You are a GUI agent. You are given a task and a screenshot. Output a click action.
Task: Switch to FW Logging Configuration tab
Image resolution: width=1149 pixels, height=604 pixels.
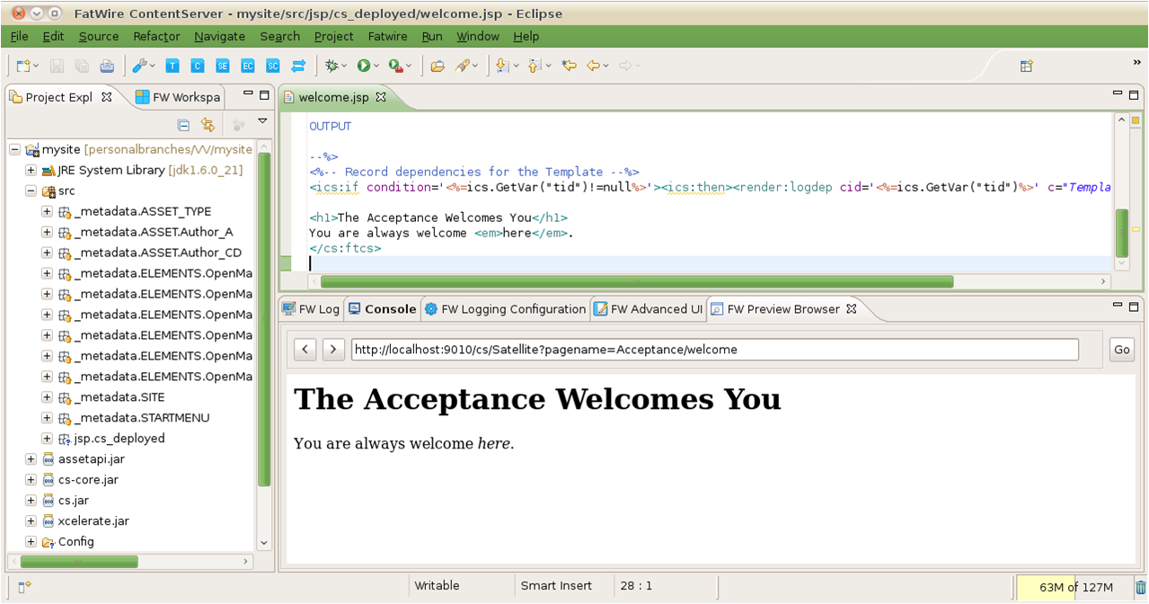click(x=505, y=309)
